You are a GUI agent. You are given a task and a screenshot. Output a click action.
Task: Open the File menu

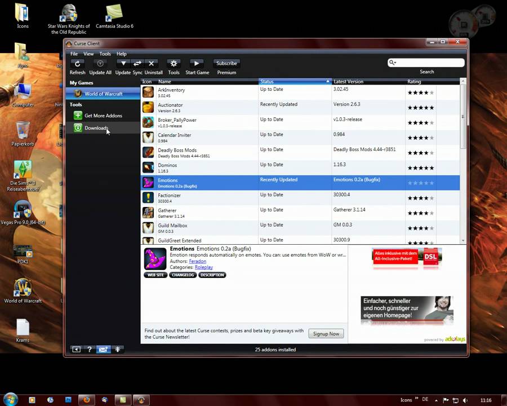coord(74,54)
